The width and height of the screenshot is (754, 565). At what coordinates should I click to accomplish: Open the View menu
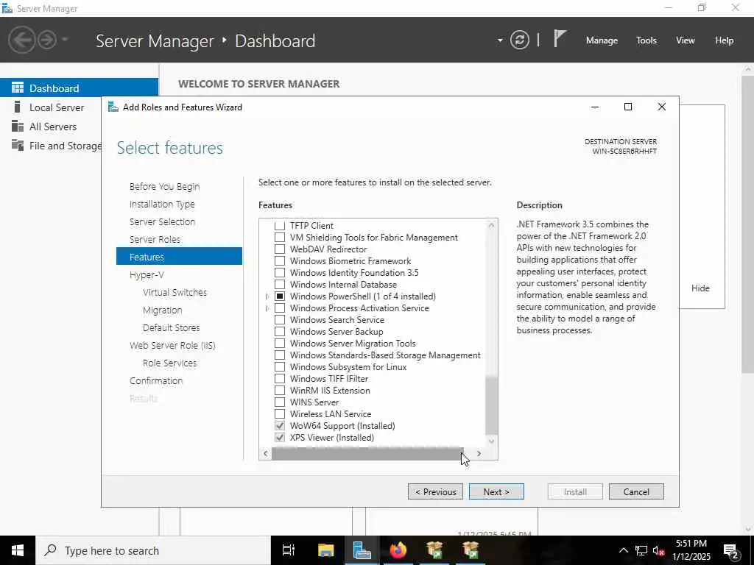point(686,40)
